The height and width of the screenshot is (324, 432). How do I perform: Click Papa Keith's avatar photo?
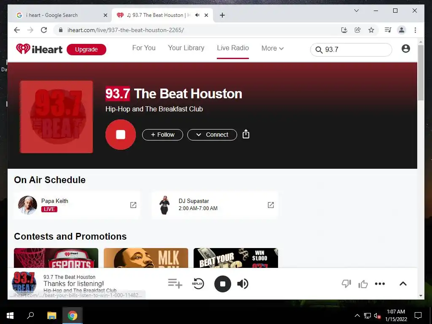point(27,205)
